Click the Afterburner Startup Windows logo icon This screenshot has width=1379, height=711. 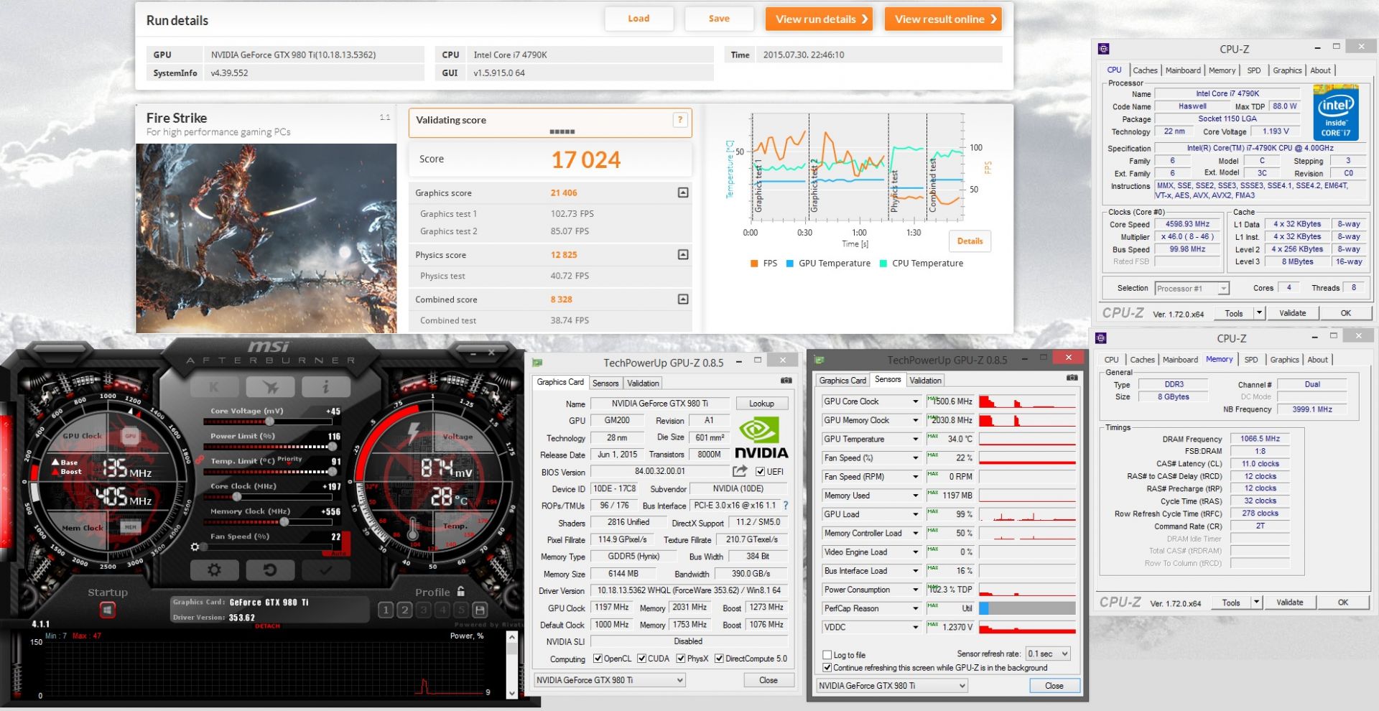[x=108, y=610]
